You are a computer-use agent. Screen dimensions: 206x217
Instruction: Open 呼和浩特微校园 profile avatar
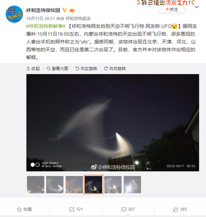[14, 14]
